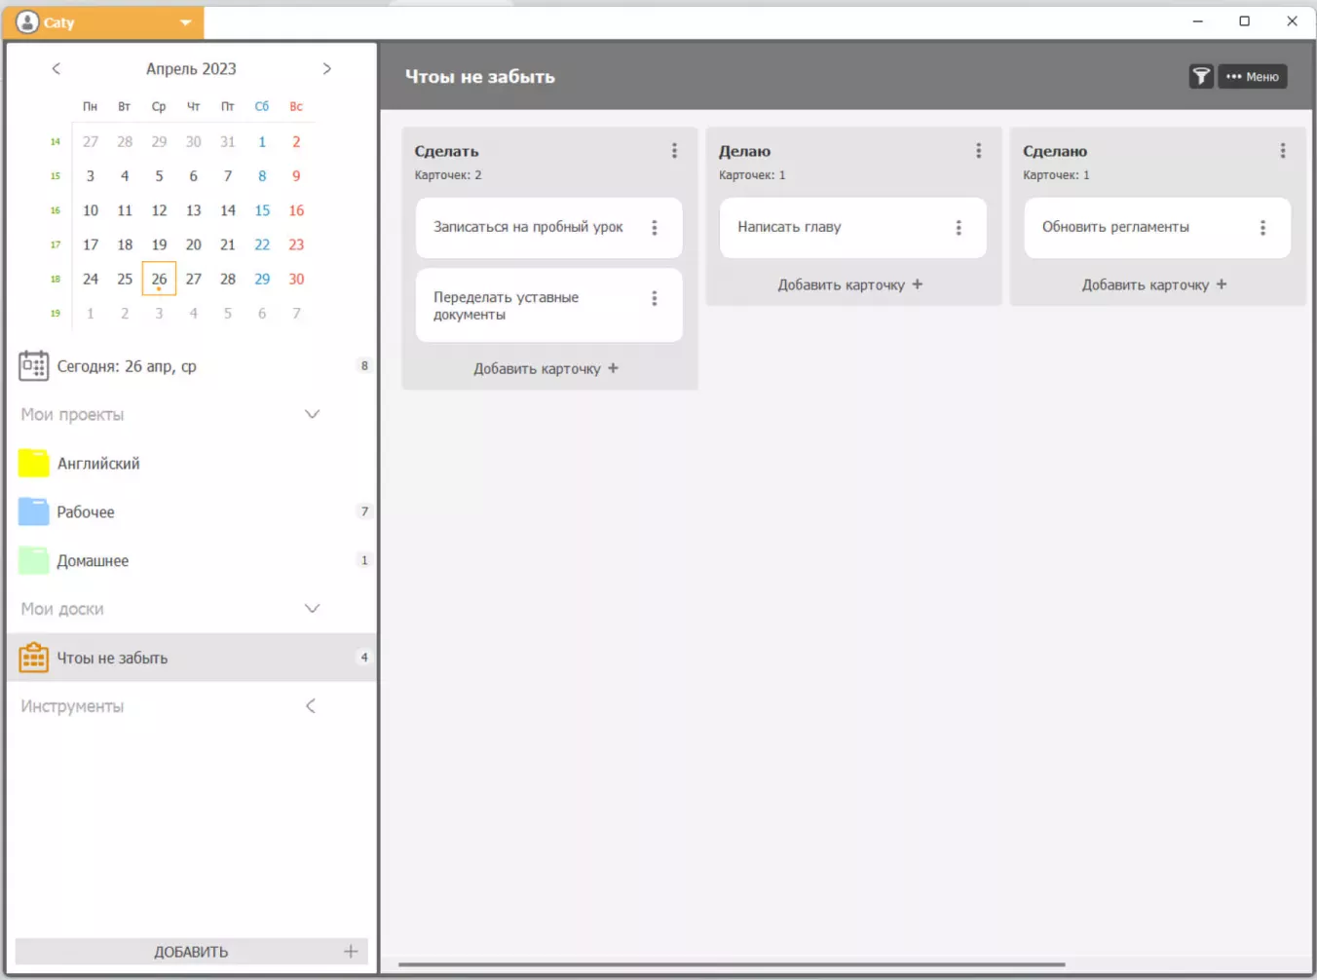1317x980 pixels.
Task: Open menu of card Обновить регламенты
Action: click(1262, 228)
